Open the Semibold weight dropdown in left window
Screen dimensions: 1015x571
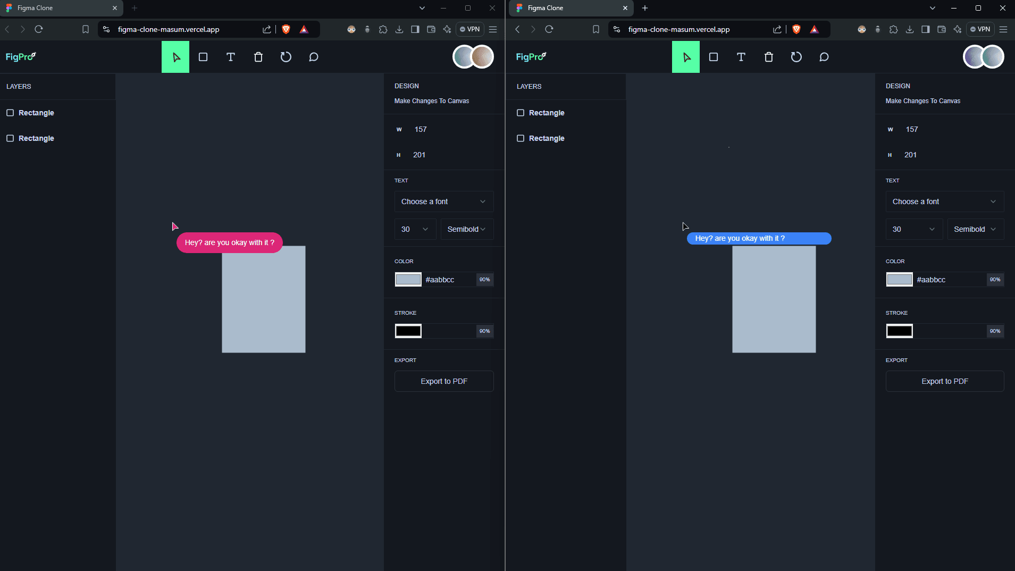[x=466, y=229]
